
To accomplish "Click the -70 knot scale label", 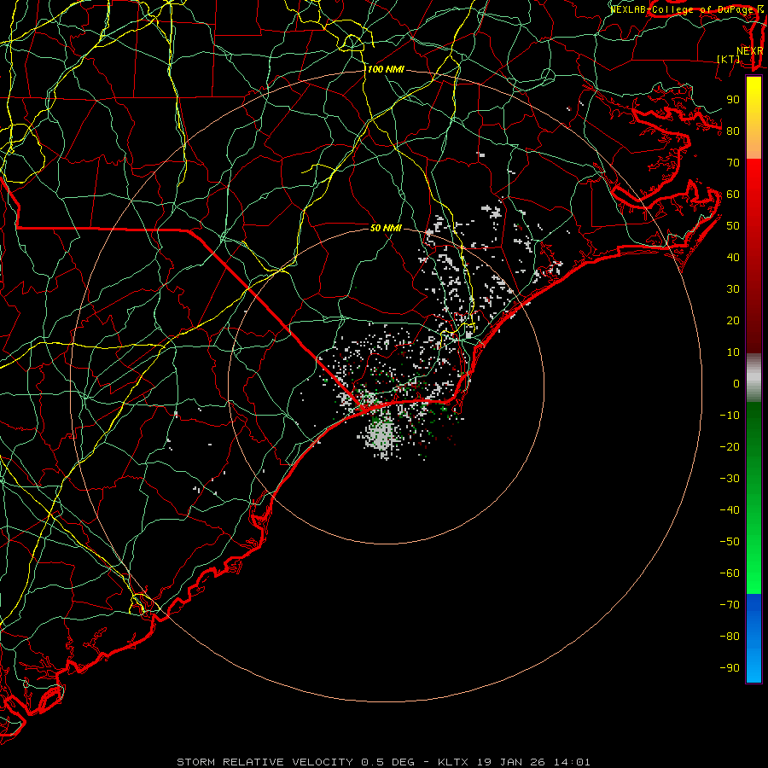I will [730, 605].
